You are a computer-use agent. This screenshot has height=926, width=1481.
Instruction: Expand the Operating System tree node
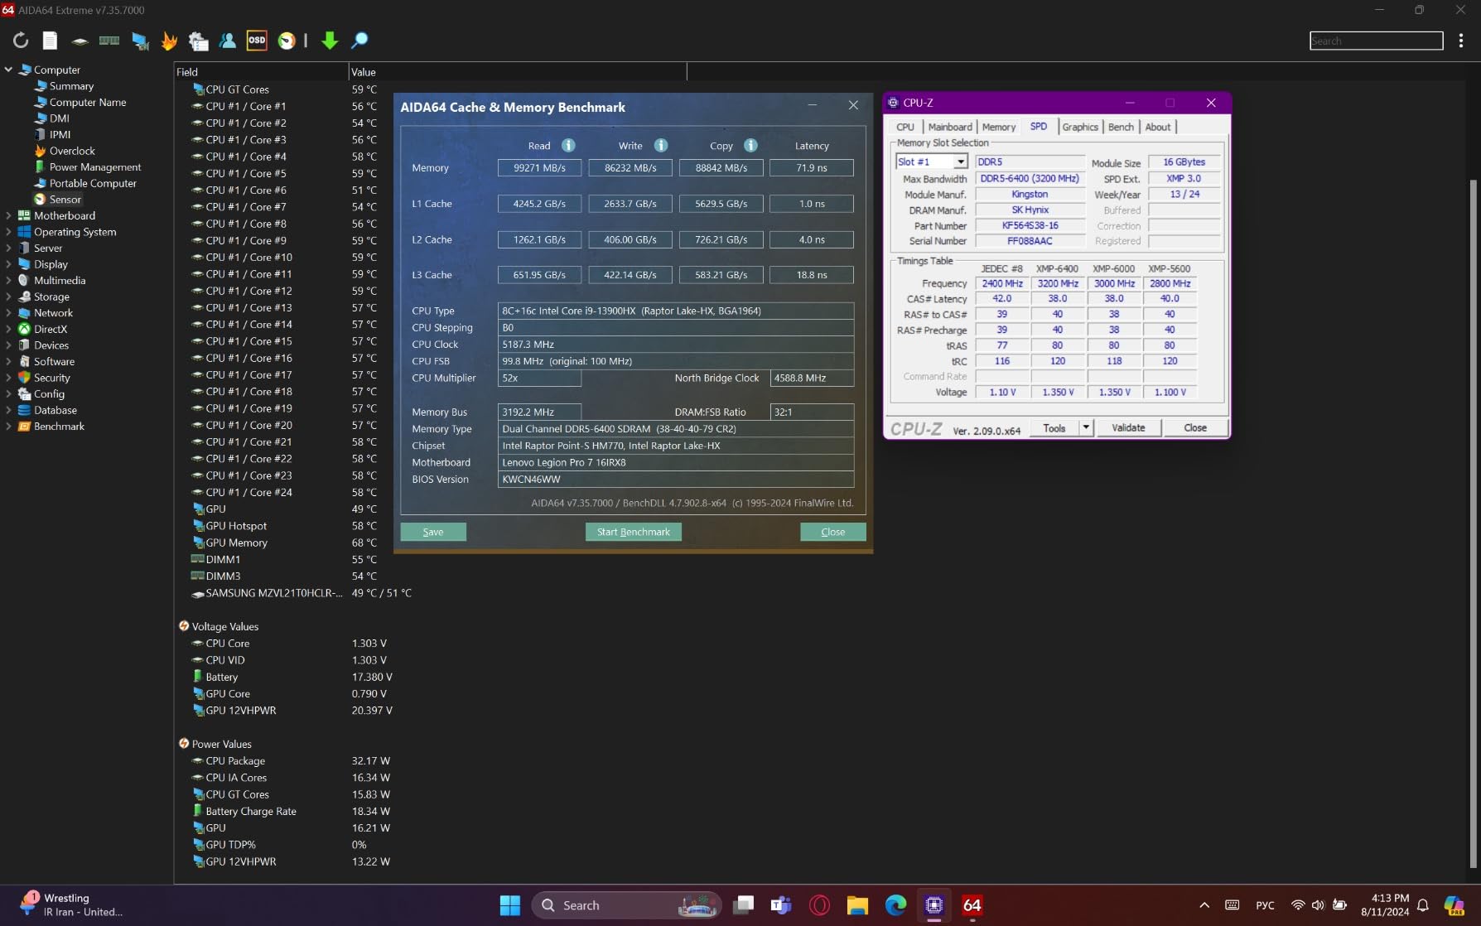coord(8,232)
